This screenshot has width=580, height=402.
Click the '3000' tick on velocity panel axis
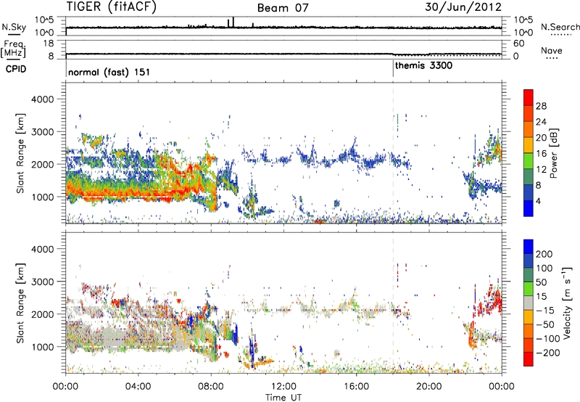click(x=41, y=282)
